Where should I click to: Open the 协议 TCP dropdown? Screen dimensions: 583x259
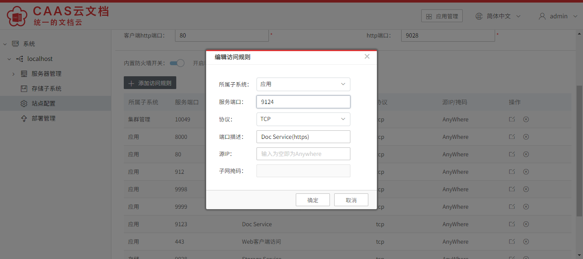303,119
